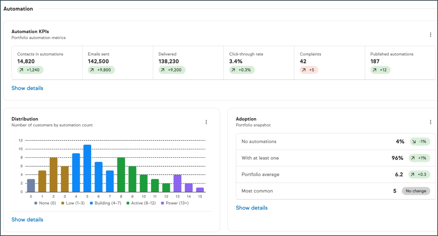The width and height of the screenshot is (438, 236).
Task: Toggle the Power (13+) legend series
Action: [x=175, y=203]
